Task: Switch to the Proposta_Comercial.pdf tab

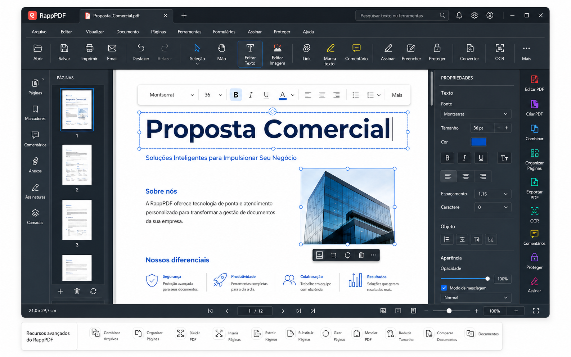Action: click(x=126, y=16)
